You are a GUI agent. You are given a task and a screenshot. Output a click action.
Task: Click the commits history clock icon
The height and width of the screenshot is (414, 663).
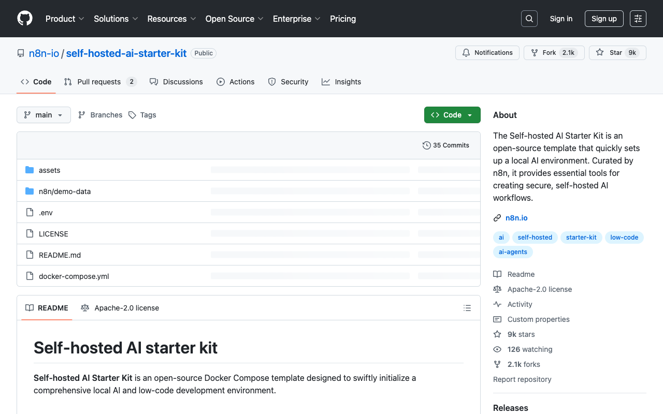[427, 145]
